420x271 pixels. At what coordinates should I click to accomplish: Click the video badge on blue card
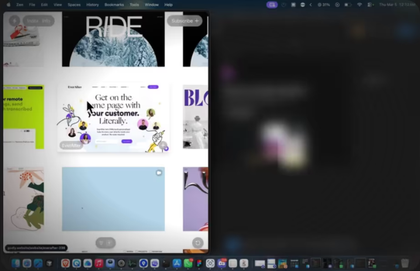pos(159,172)
